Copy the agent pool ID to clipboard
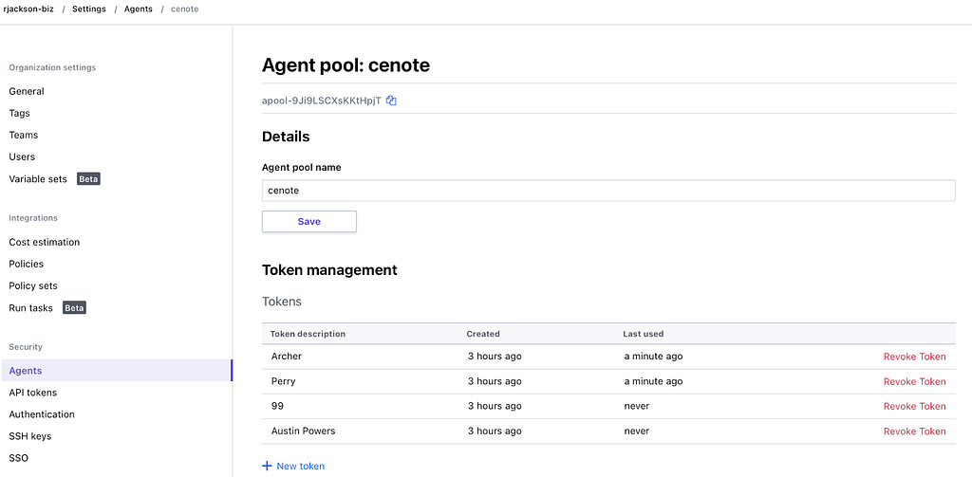972x477 pixels. coord(391,101)
